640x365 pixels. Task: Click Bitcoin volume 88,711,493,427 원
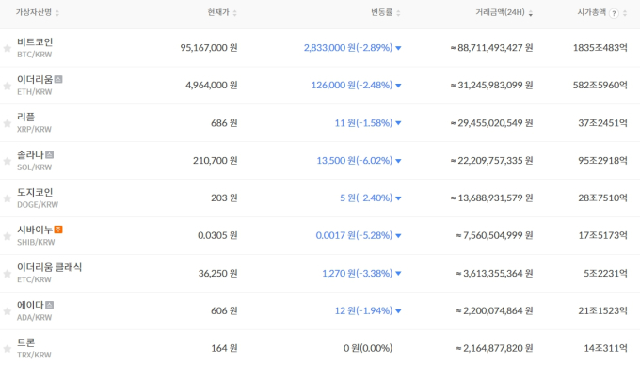click(491, 48)
